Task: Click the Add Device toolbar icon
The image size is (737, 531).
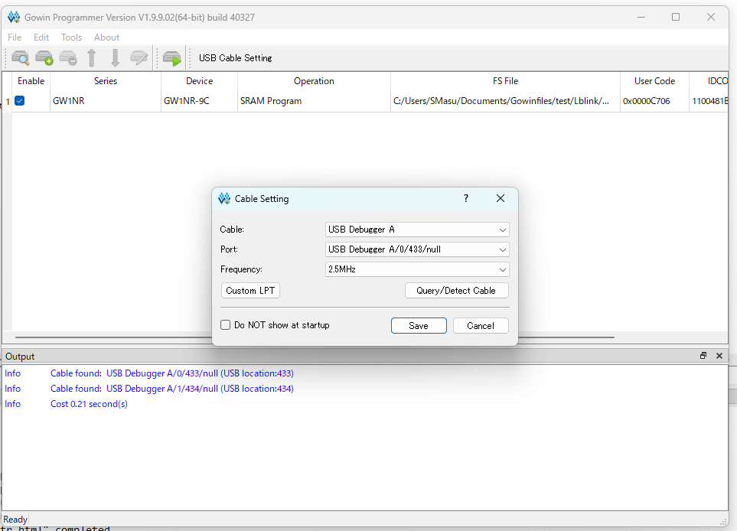Action: [x=44, y=58]
